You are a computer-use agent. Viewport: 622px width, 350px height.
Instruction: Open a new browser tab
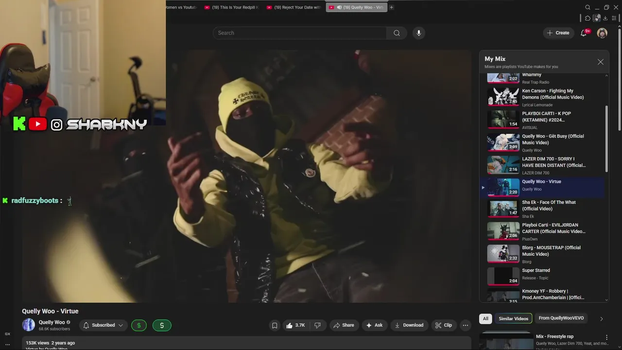click(392, 7)
